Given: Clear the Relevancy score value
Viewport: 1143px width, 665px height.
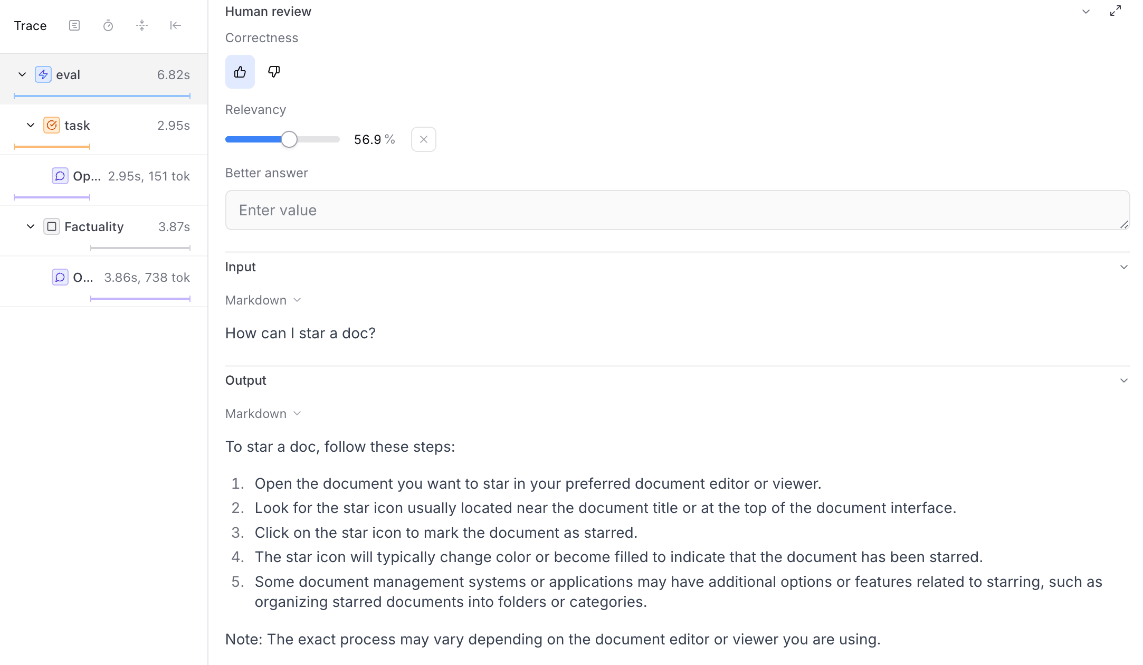Looking at the screenshot, I should coord(424,139).
